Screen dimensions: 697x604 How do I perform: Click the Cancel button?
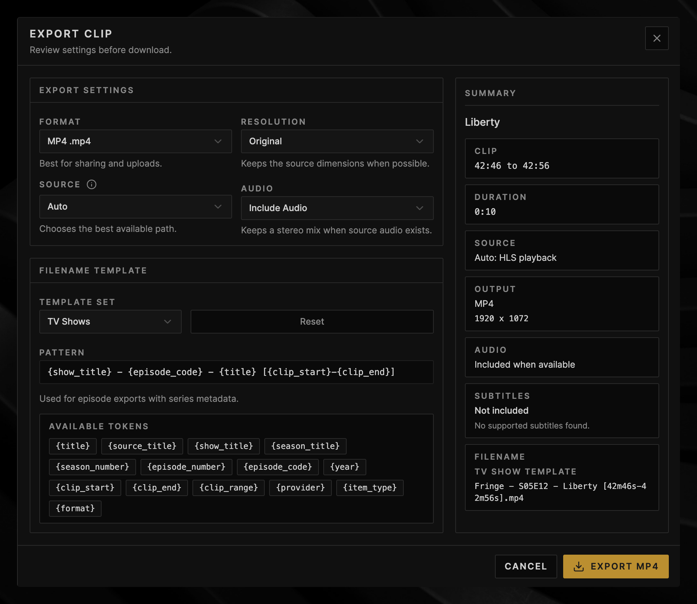(x=526, y=567)
